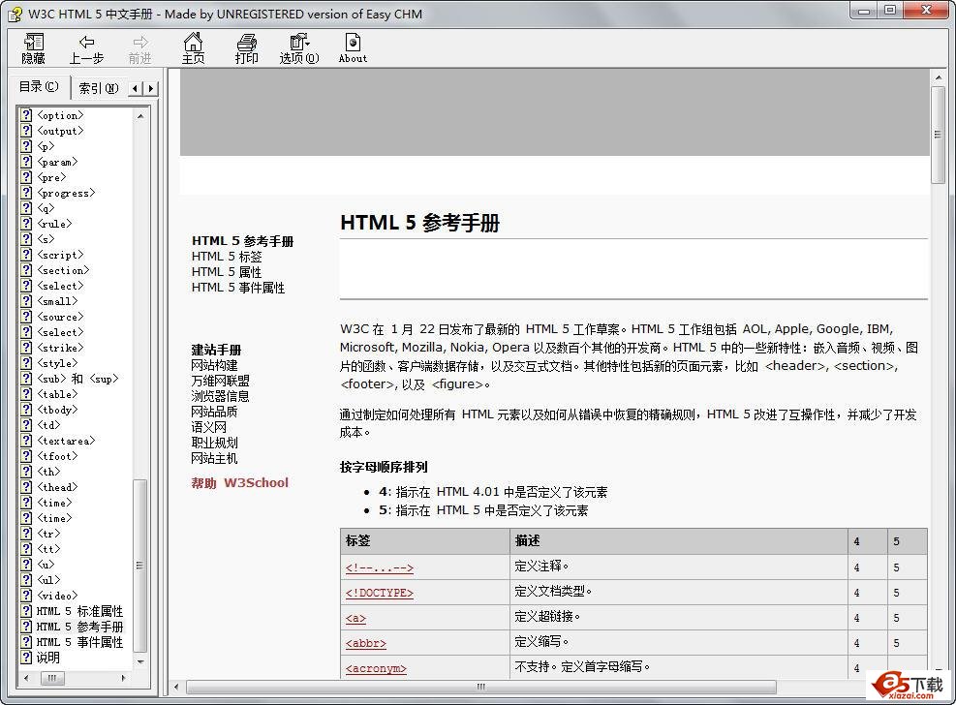Open the 浏览器信息 link
This screenshot has height=705, width=956.
pyautogui.click(x=220, y=396)
